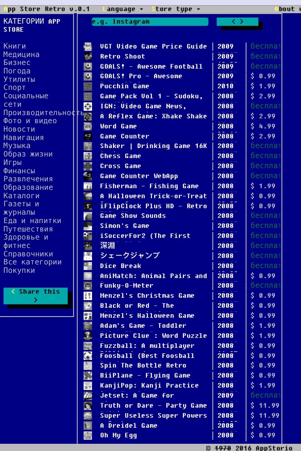Go to Все категории in sidebar
Image resolution: width=301 pixels, height=451 pixels.
point(33,262)
